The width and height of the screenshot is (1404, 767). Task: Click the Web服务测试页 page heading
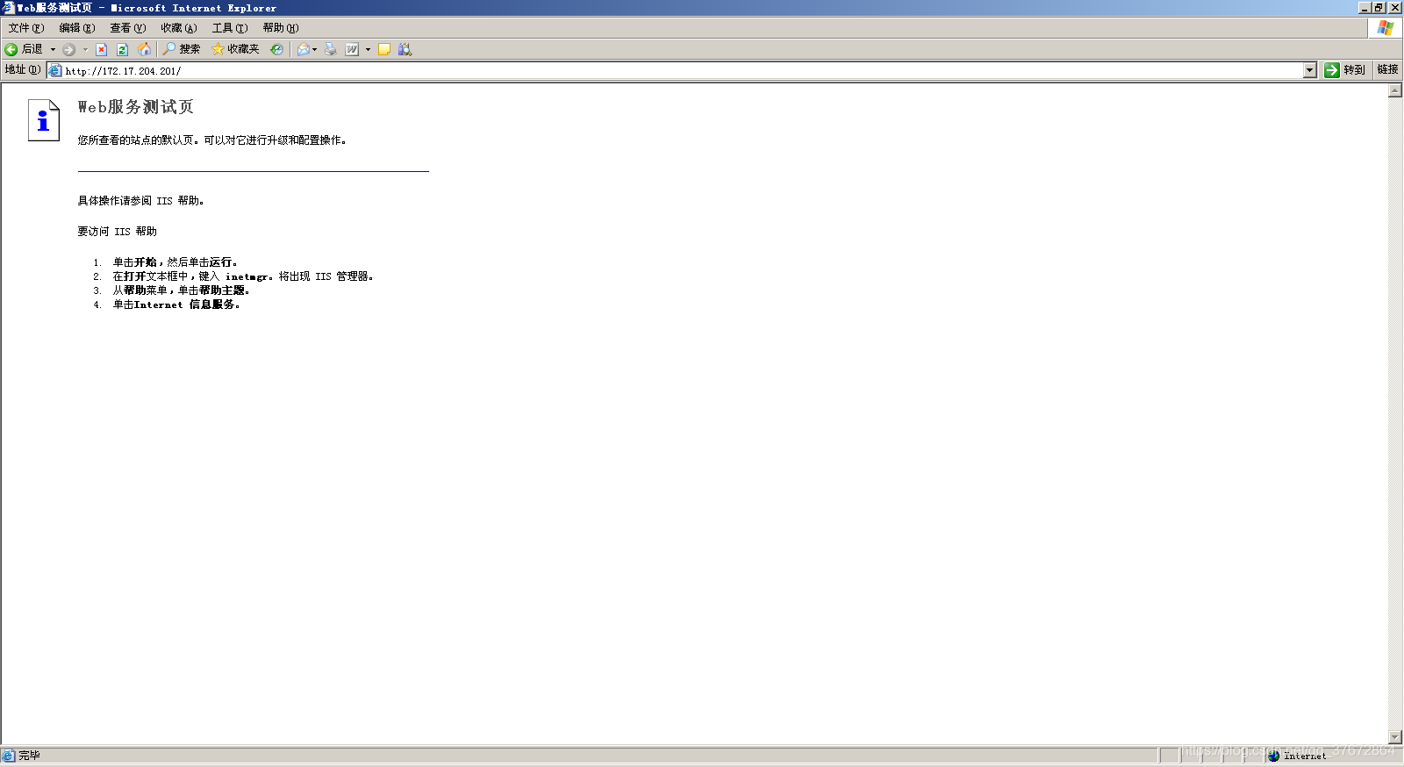pos(136,107)
